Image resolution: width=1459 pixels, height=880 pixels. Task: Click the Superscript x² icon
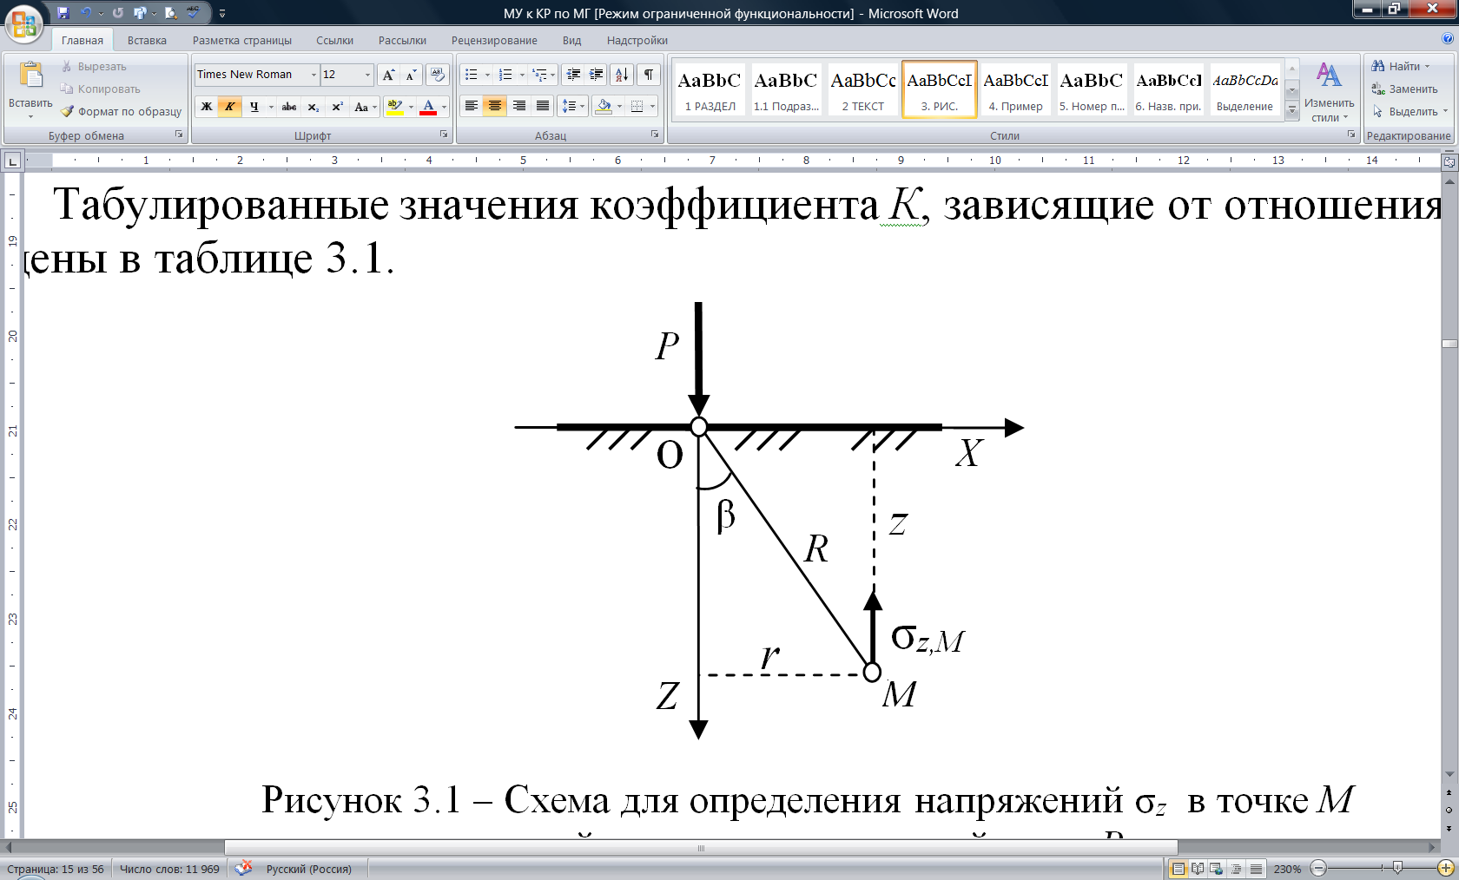click(337, 107)
